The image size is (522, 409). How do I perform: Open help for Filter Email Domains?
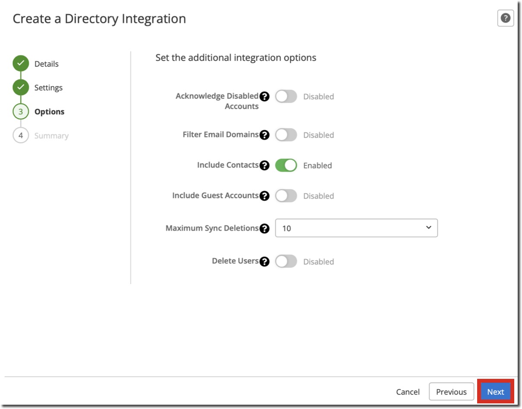point(265,135)
